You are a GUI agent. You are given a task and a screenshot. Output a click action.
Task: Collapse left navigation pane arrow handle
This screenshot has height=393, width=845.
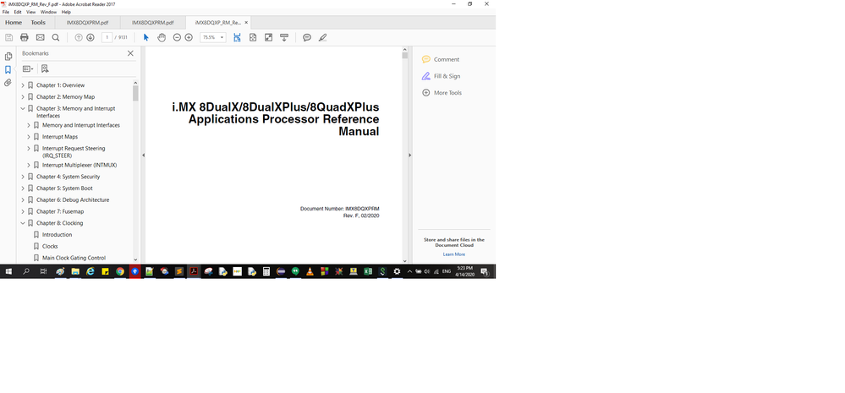tap(143, 155)
